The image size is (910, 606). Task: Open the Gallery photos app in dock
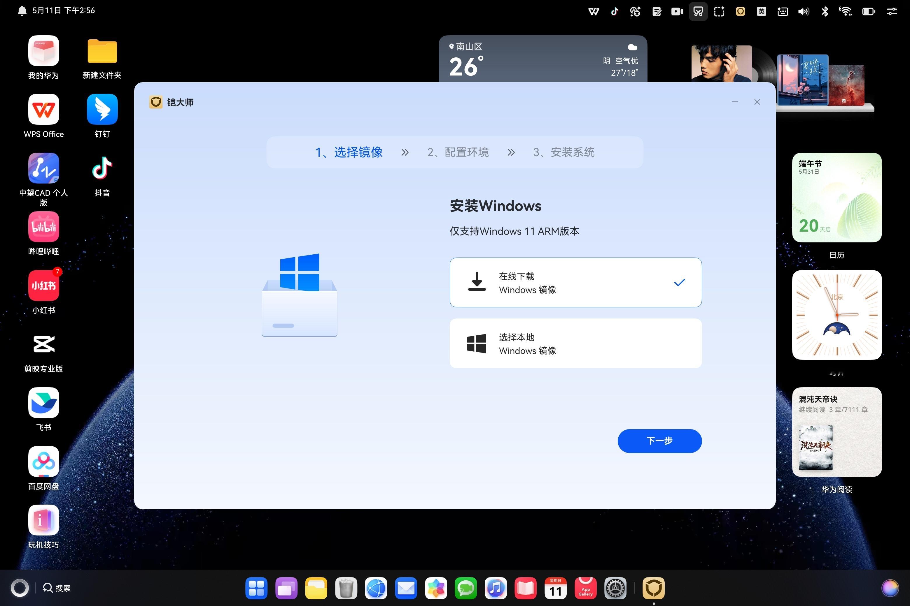click(436, 588)
